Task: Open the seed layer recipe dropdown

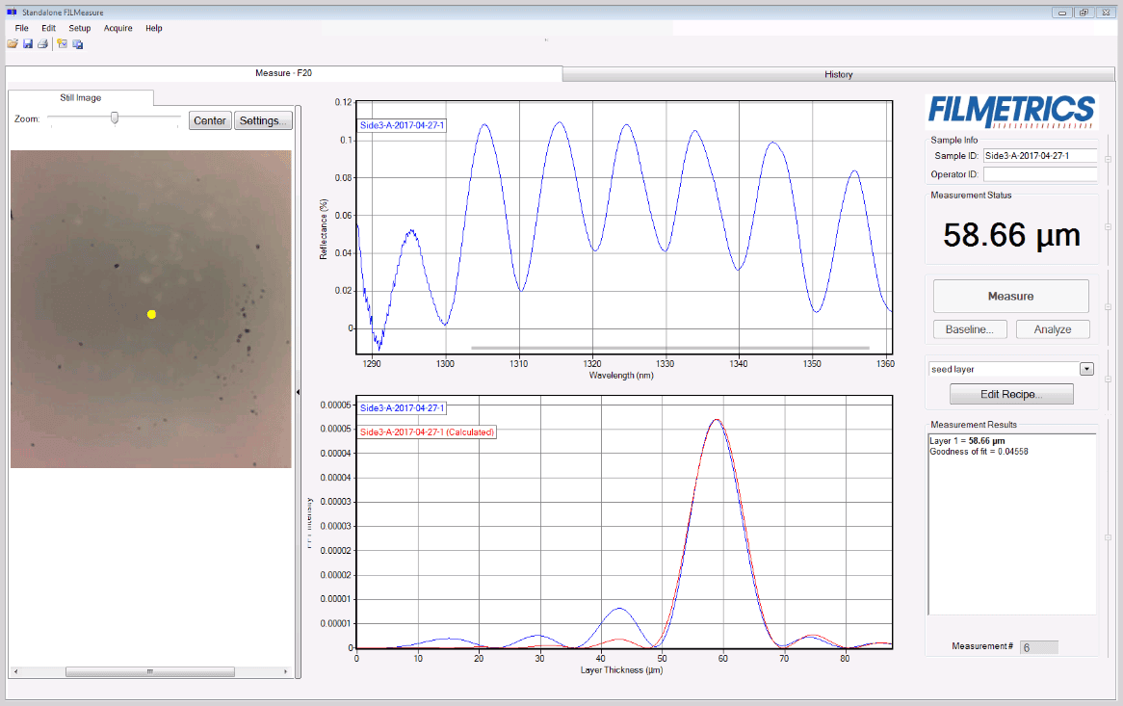Action: [x=1086, y=369]
